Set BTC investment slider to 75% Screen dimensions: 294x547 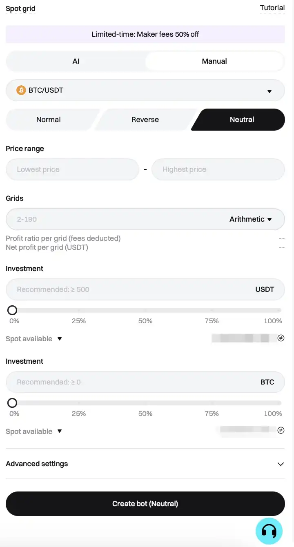(212, 403)
